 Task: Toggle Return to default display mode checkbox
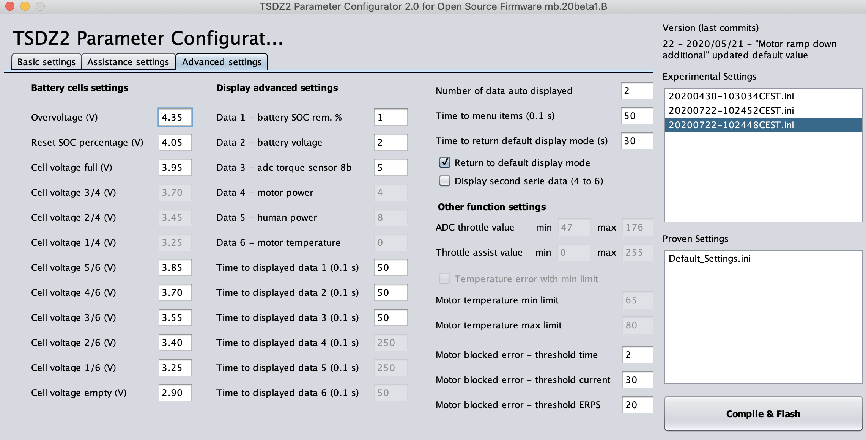[x=445, y=163]
